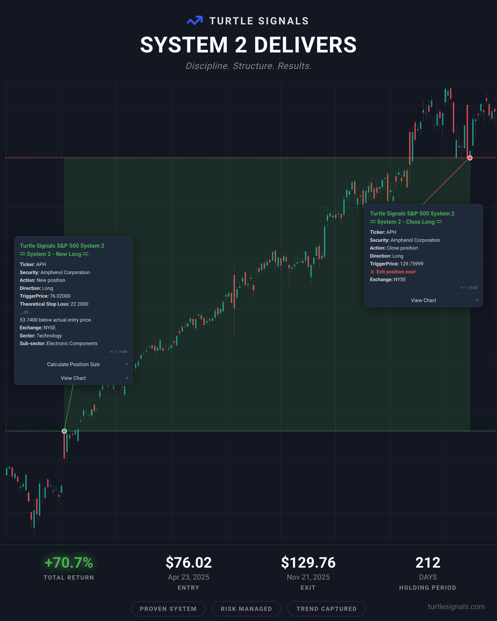The width and height of the screenshot is (497, 621).
Task: Click TriggerPrice 129.75999 line
Action: [x=397, y=264]
